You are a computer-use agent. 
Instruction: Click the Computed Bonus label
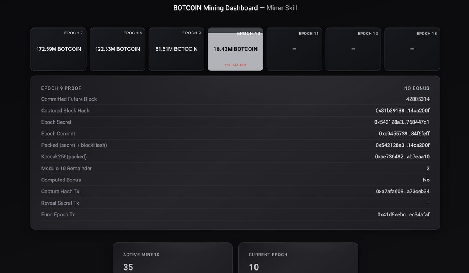61,180
